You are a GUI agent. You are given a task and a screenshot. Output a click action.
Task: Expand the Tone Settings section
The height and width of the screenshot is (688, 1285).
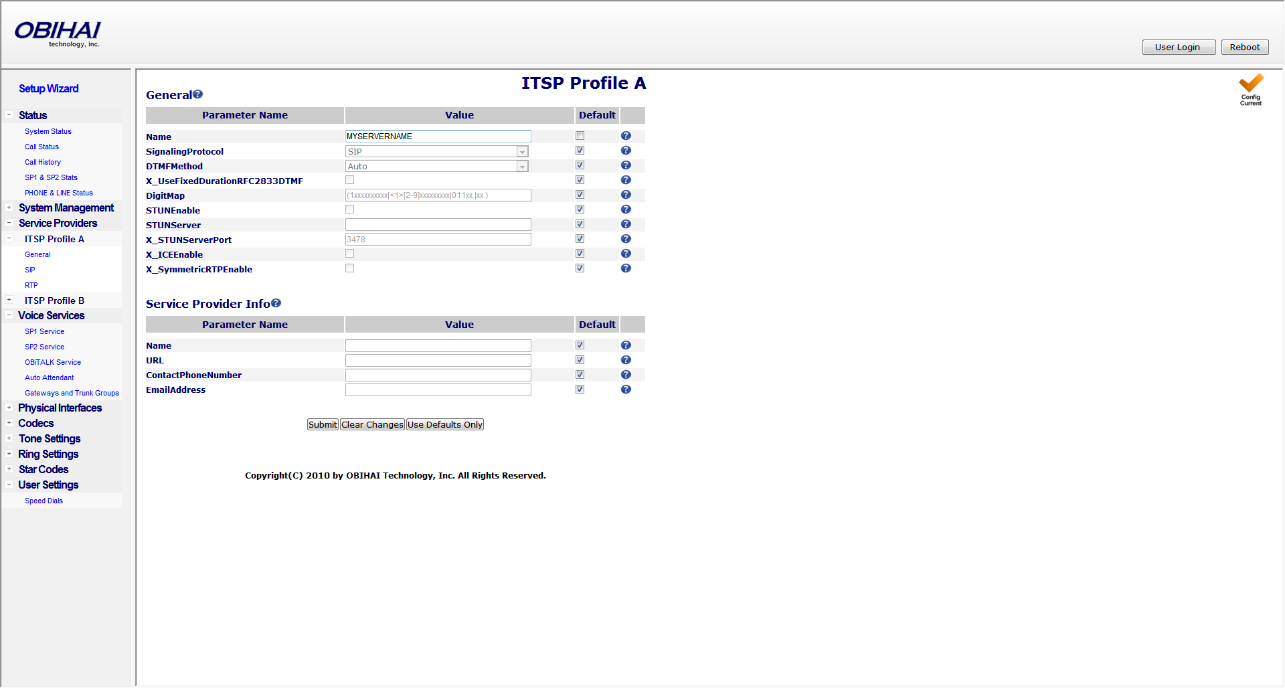coord(9,438)
